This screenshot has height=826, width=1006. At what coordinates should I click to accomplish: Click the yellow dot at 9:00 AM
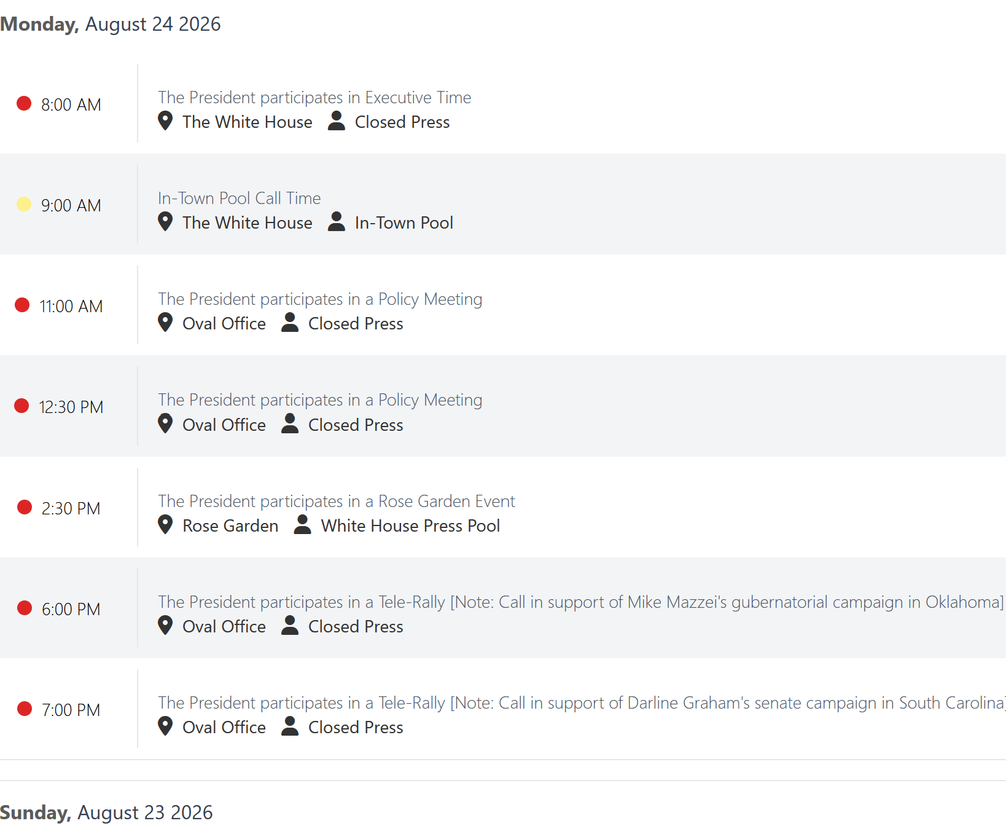24,204
